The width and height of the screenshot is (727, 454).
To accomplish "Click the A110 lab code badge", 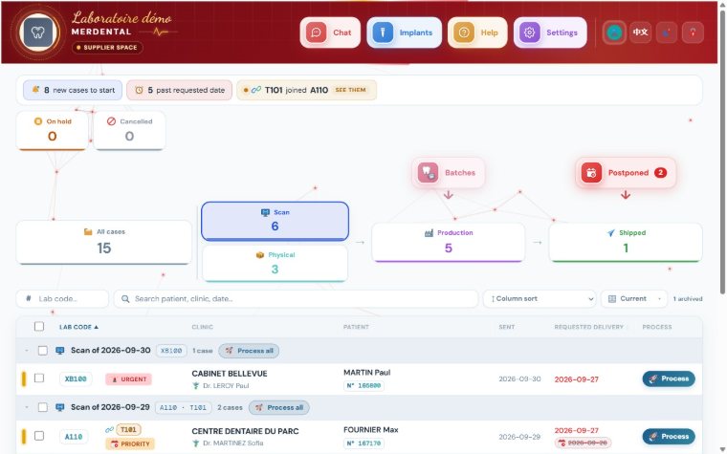I will point(74,437).
